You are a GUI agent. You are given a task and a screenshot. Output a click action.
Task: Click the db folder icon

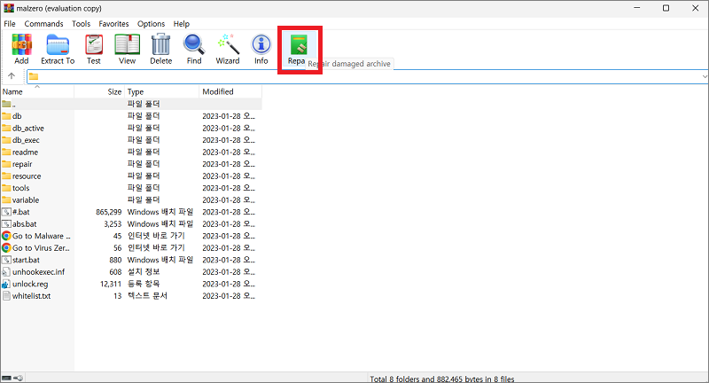(x=6, y=116)
